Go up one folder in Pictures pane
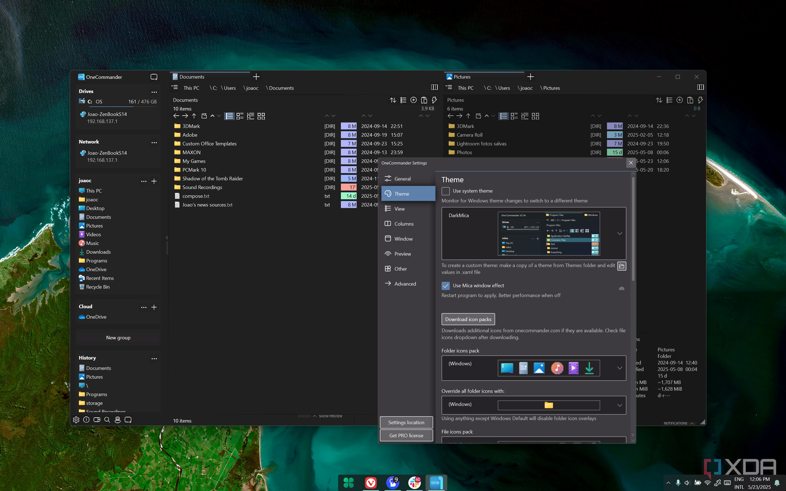Image resolution: width=786 pixels, height=491 pixels. pyautogui.click(x=468, y=116)
